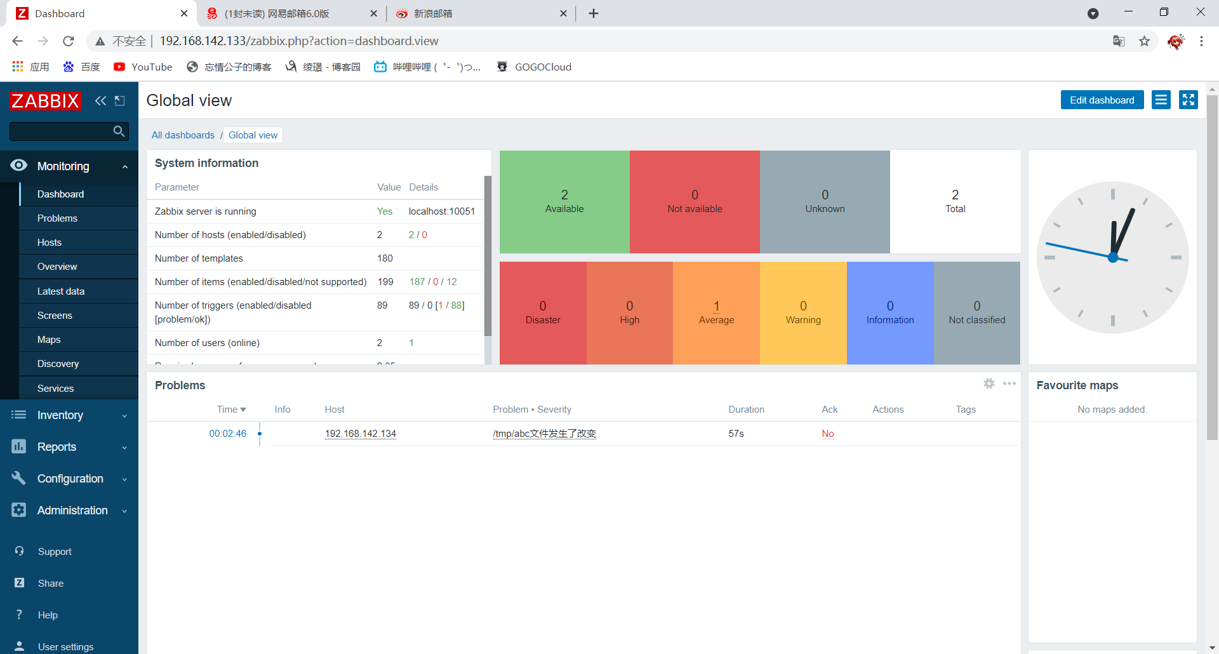Screen dimensions: 1219x654
Task: Open Overview menu item
Action: click(x=79, y=267)
